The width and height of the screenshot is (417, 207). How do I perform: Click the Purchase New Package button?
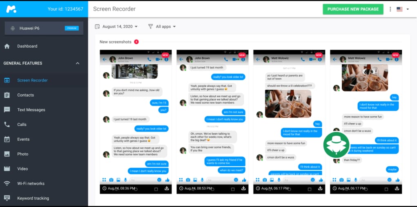pyautogui.click(x=353, y=9)
